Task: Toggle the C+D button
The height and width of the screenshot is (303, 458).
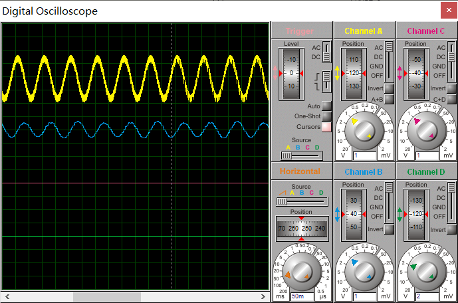Action: click(451, 99)
